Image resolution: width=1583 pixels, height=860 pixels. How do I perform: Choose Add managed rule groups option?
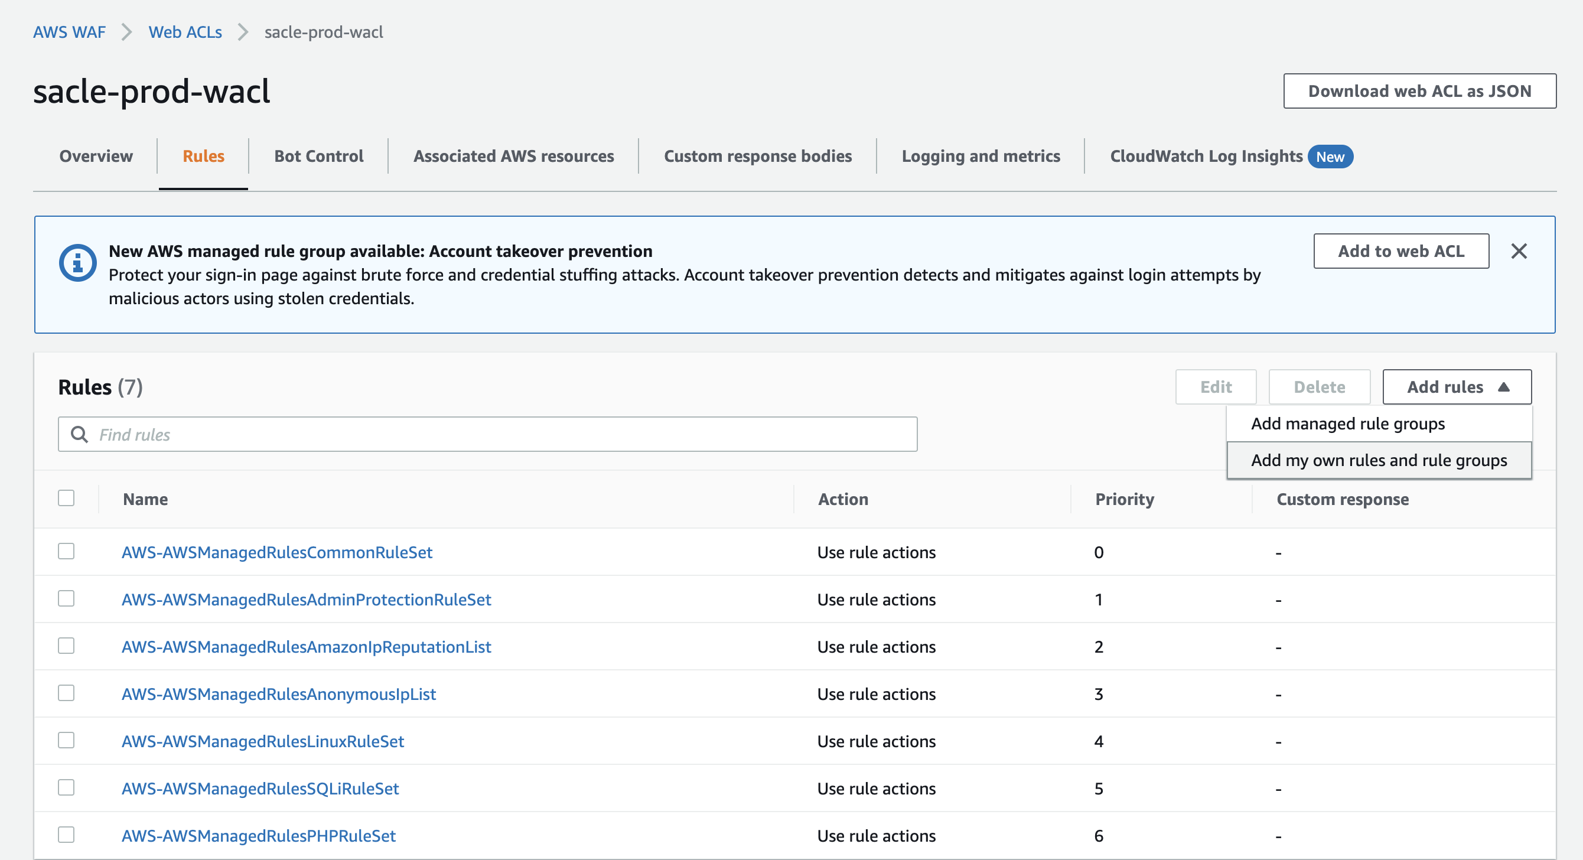click(1348, 424)
